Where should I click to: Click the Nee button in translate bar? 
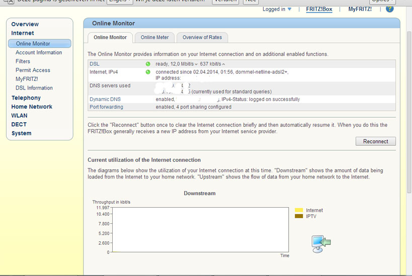pyautogui.click(x=251, y=2)
